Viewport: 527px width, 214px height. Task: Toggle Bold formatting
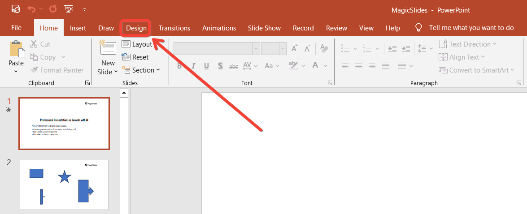tap(179, 66)
